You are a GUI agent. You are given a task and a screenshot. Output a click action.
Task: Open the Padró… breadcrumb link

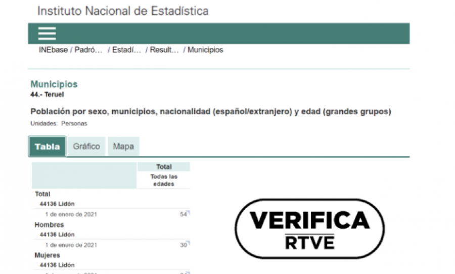[x=88, y=50]
